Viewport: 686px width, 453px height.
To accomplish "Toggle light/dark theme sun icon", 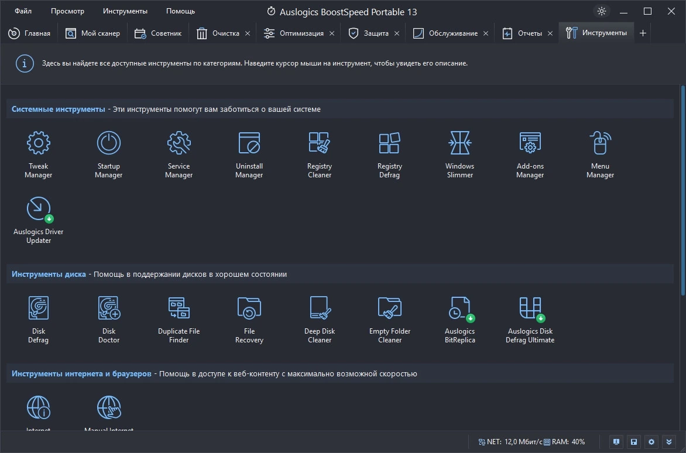I will point(602,11).
